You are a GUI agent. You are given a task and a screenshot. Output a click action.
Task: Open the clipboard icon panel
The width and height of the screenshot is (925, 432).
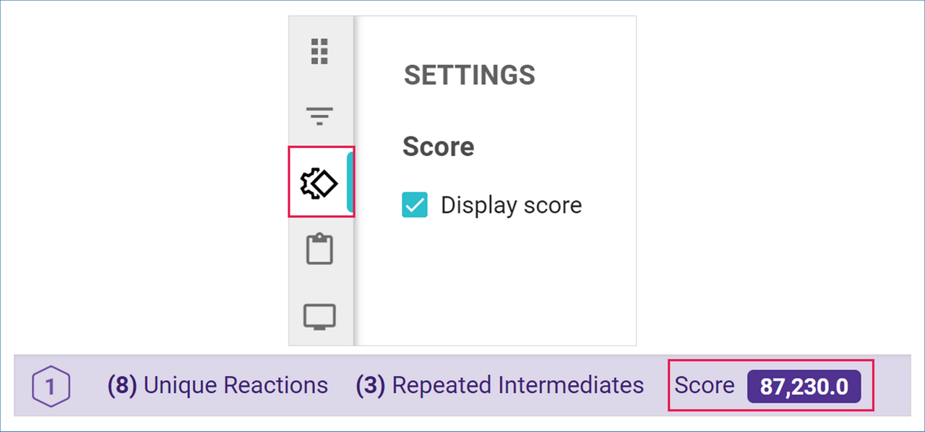pyautogui.click(x=319, y=249)
